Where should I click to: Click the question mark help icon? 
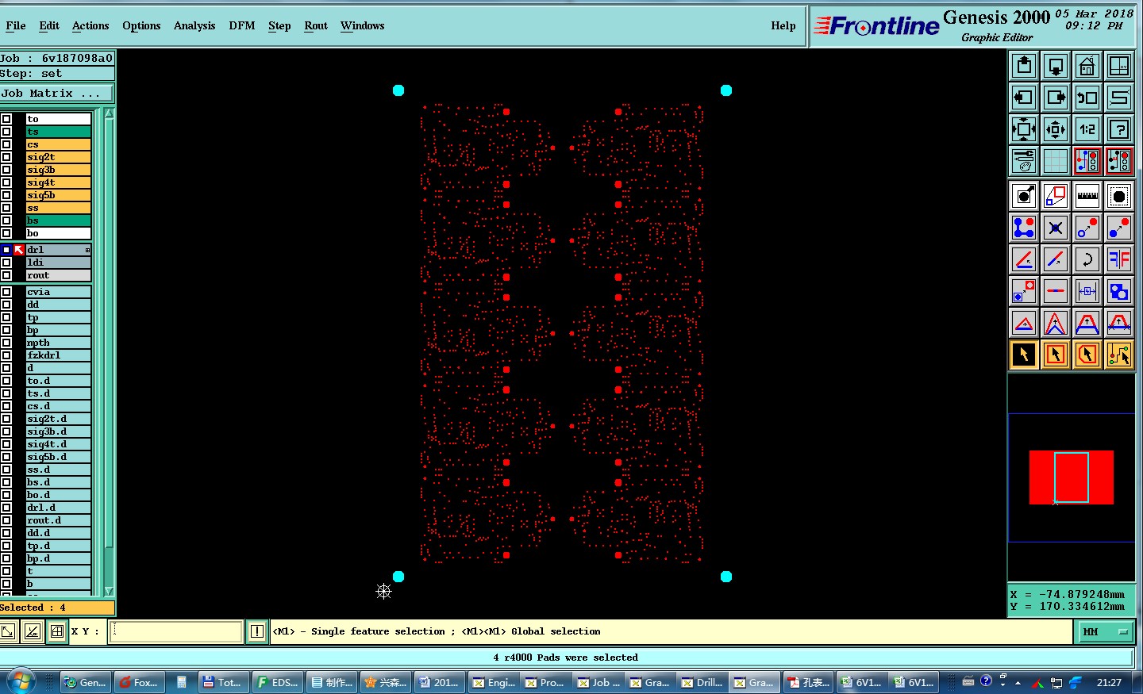[x=1119, y=129]
